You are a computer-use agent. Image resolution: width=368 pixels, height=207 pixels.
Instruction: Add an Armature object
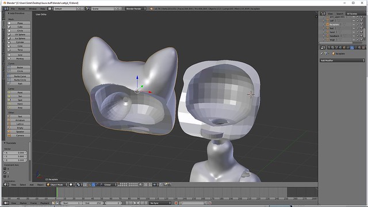pyautogui.click(x=19, y=120)
